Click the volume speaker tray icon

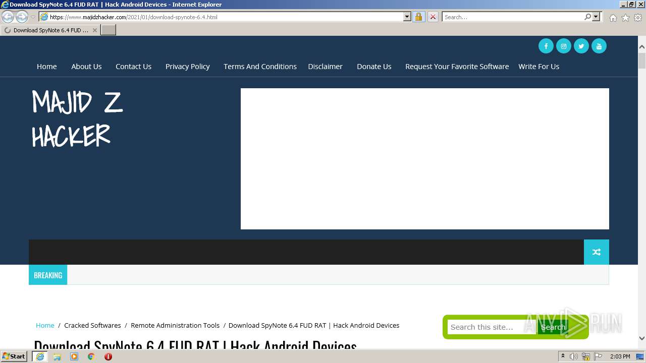click(574, 356)
